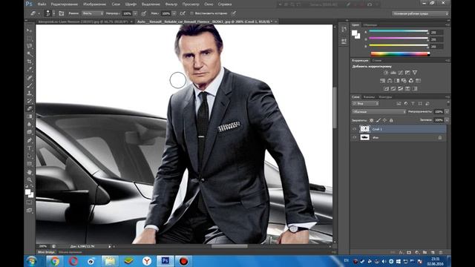
Task: Add an Invert adjustment
Action: tap(386, 89)
